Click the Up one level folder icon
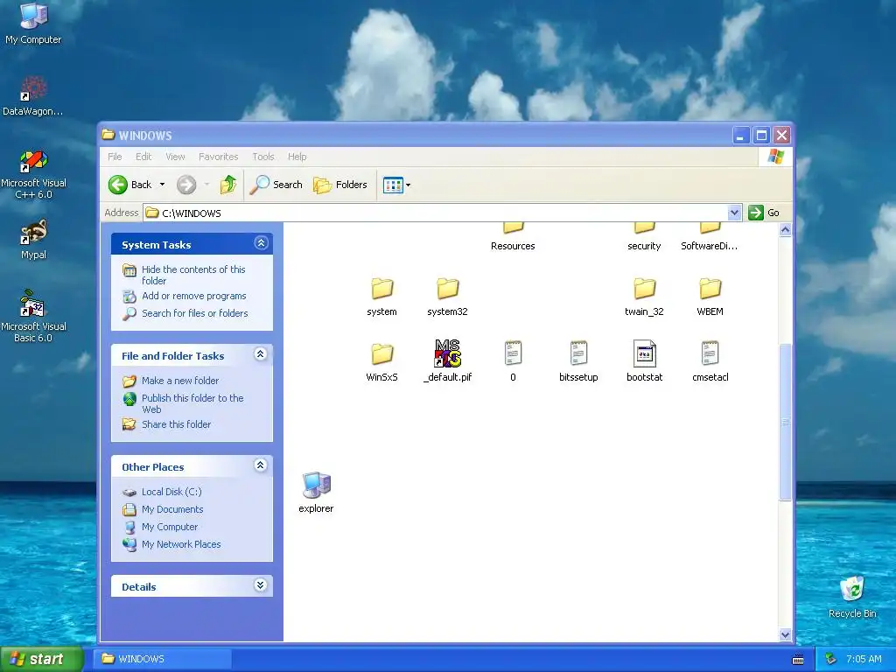This screenshot has width=896, height=672. pos(228,185)
